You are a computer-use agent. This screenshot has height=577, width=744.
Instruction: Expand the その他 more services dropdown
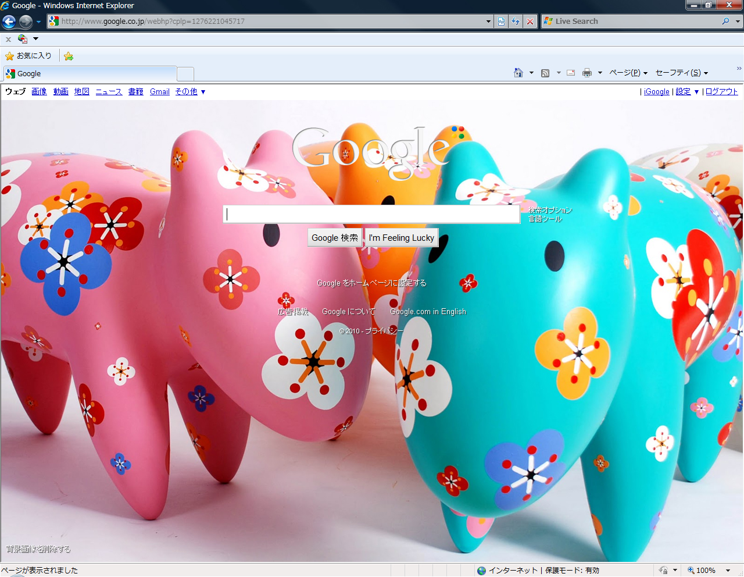(203, 92)
